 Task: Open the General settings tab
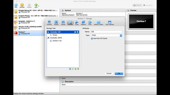point(49,23)
